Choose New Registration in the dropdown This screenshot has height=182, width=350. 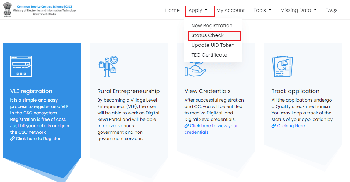(212, 25)
